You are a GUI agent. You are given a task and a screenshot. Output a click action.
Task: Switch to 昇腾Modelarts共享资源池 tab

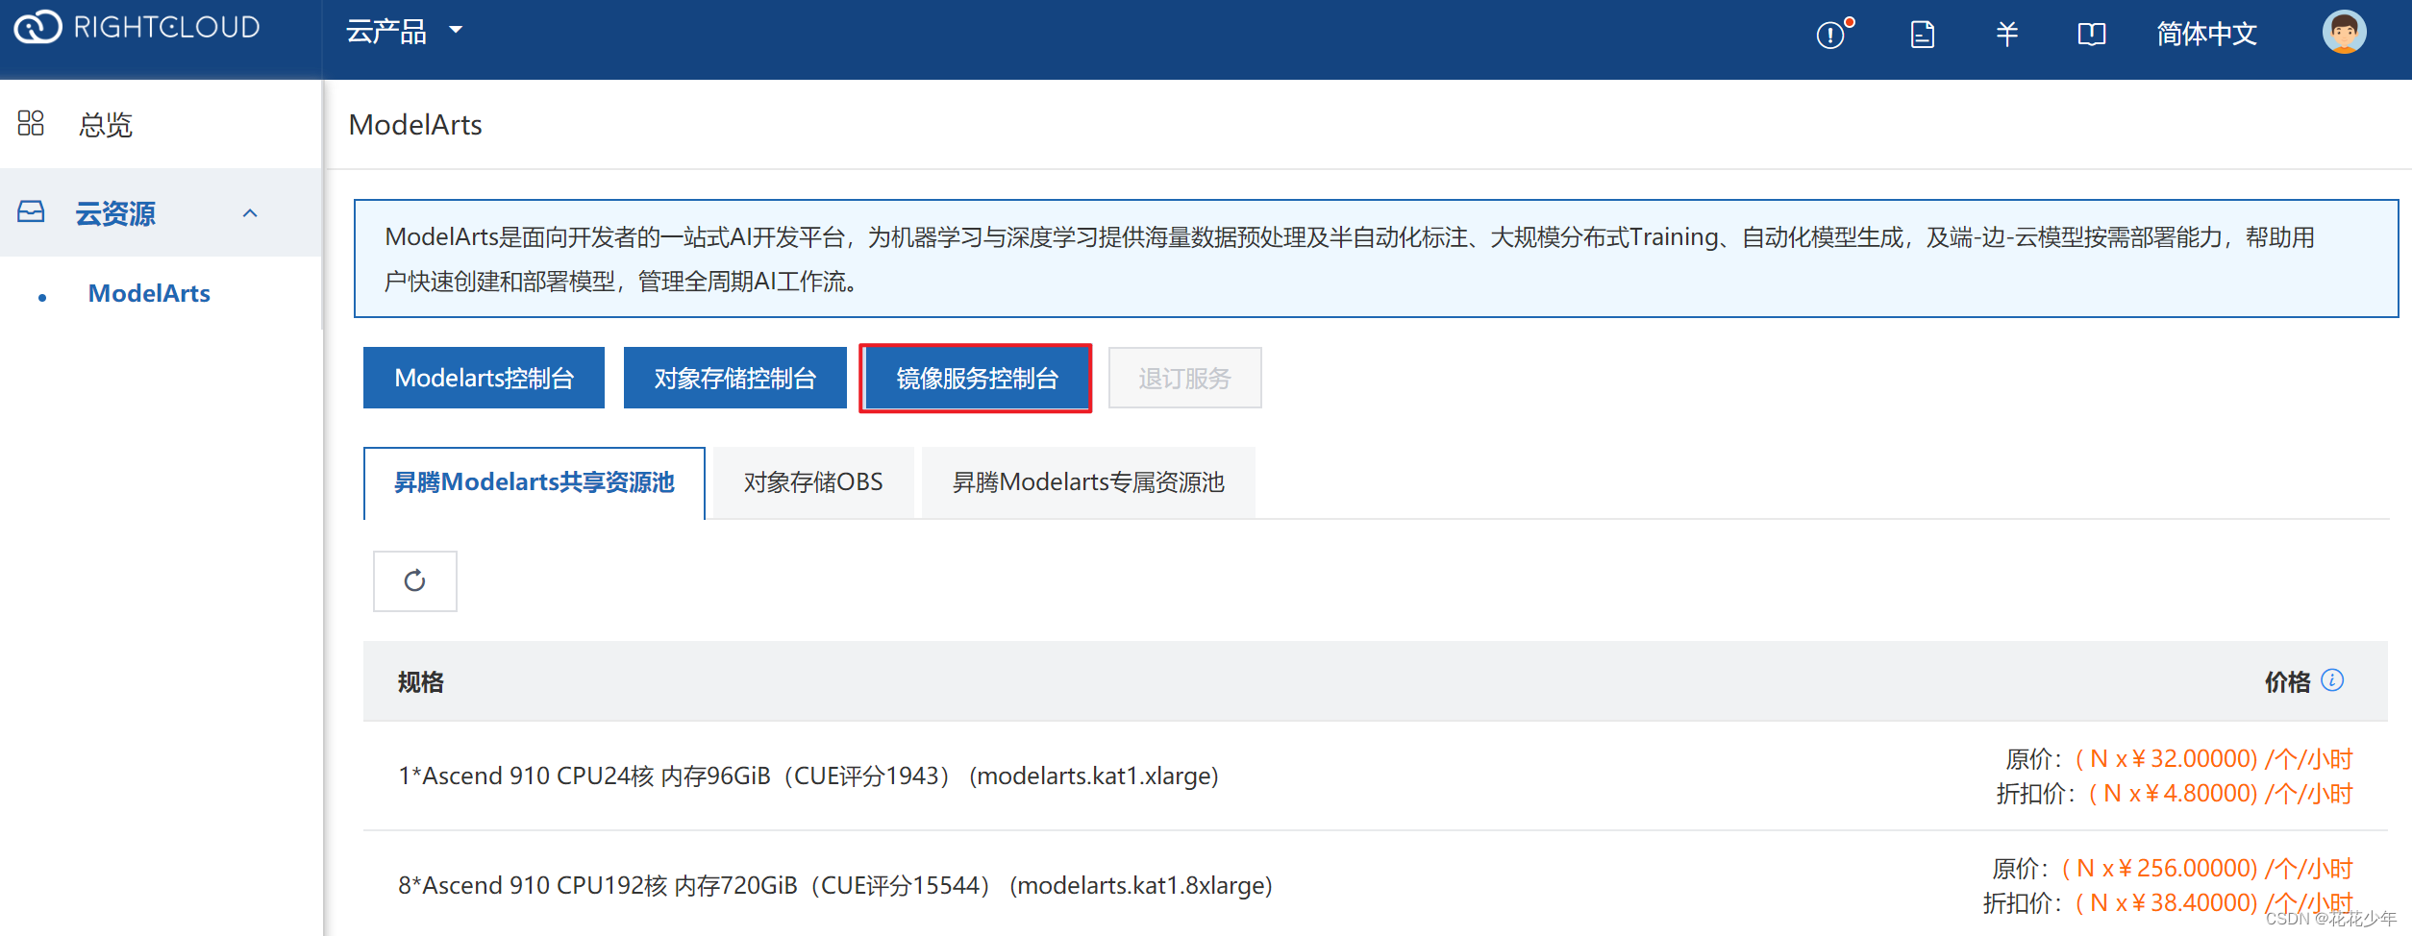tap(534, 482)
